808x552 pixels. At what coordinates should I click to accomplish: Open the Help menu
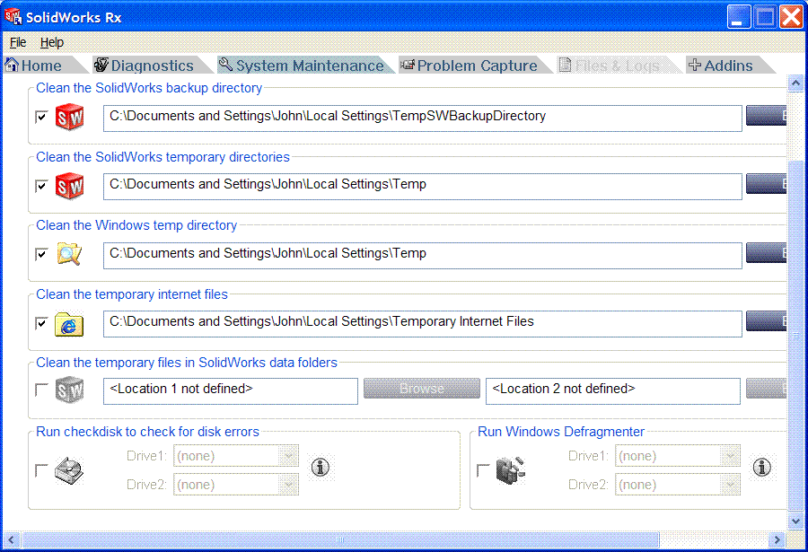51,42
